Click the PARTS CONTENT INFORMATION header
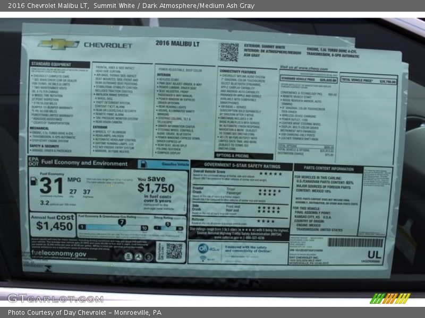The height and width of the screenshot is (318, 425). pyautogui.click(x=328, y=169)
